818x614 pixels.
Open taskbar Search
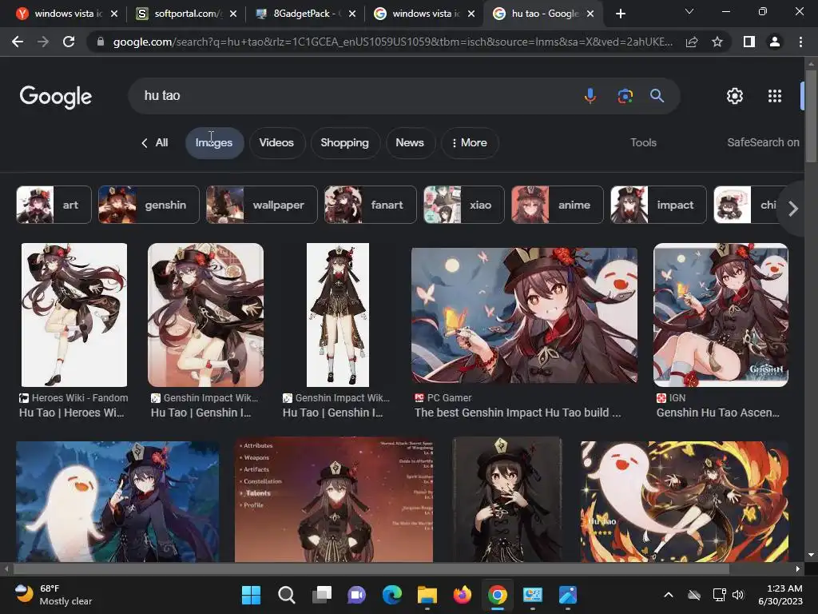tap(287, 595)
